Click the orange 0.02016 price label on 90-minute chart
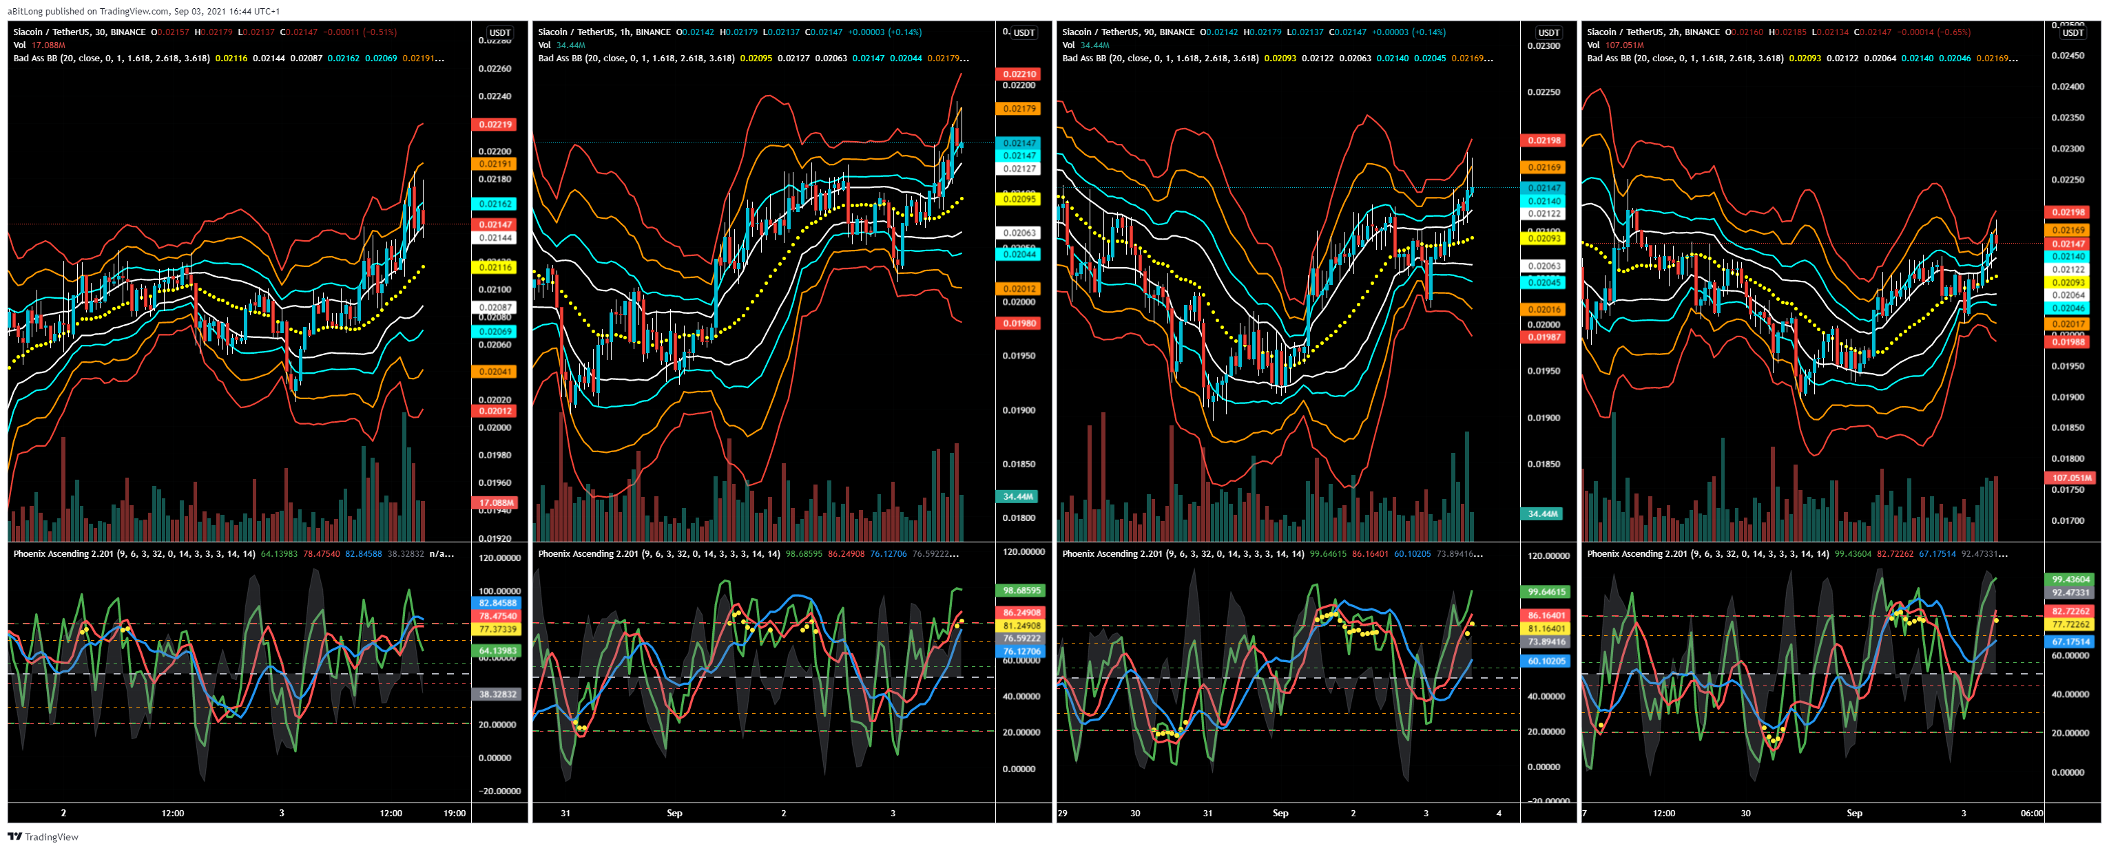Viewport: 2109px width, 850px height. (x=1544, y=309)
